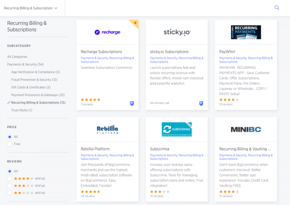Select the All reviews radio button
This screenshot has height=205, width=290.
click(x=9, y=171)
